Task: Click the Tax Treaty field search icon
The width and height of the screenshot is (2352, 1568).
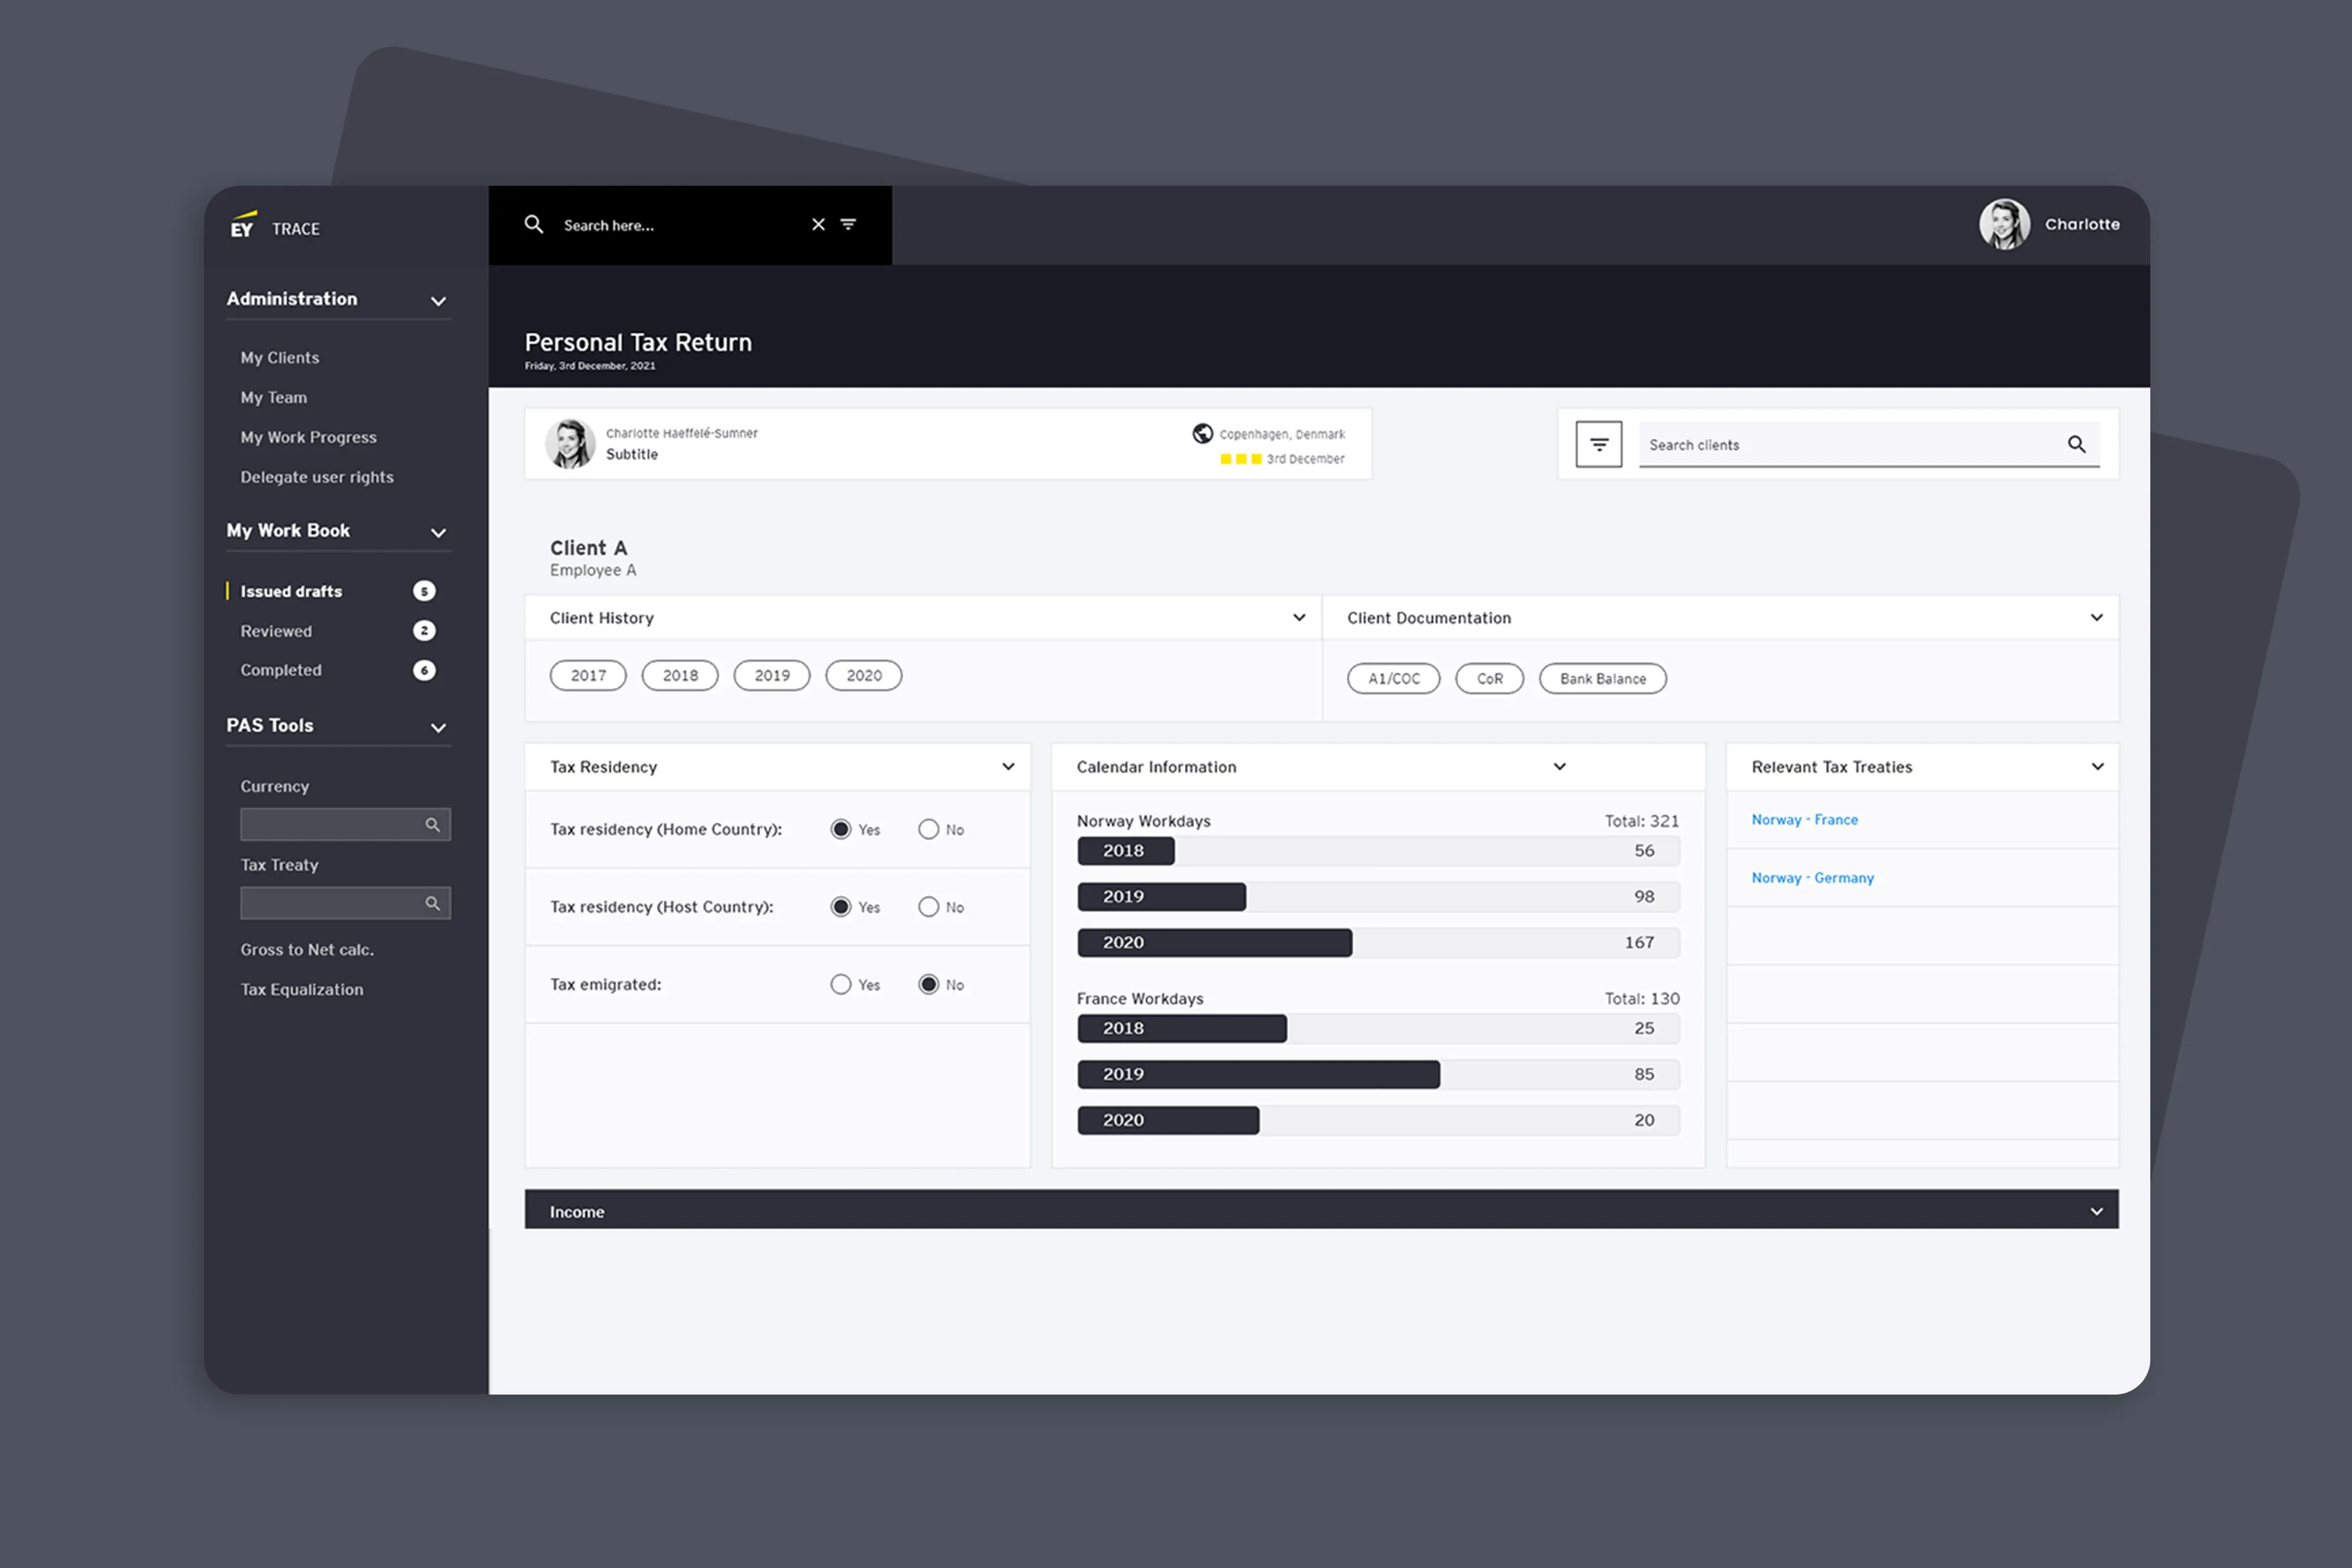Action: point(432,903)
